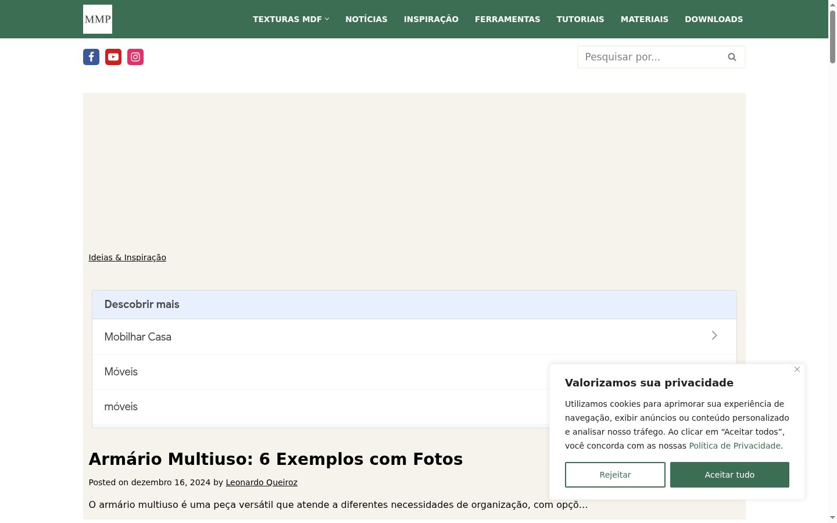
Task: Click the search magnifier icon
Action: [732, 57]
